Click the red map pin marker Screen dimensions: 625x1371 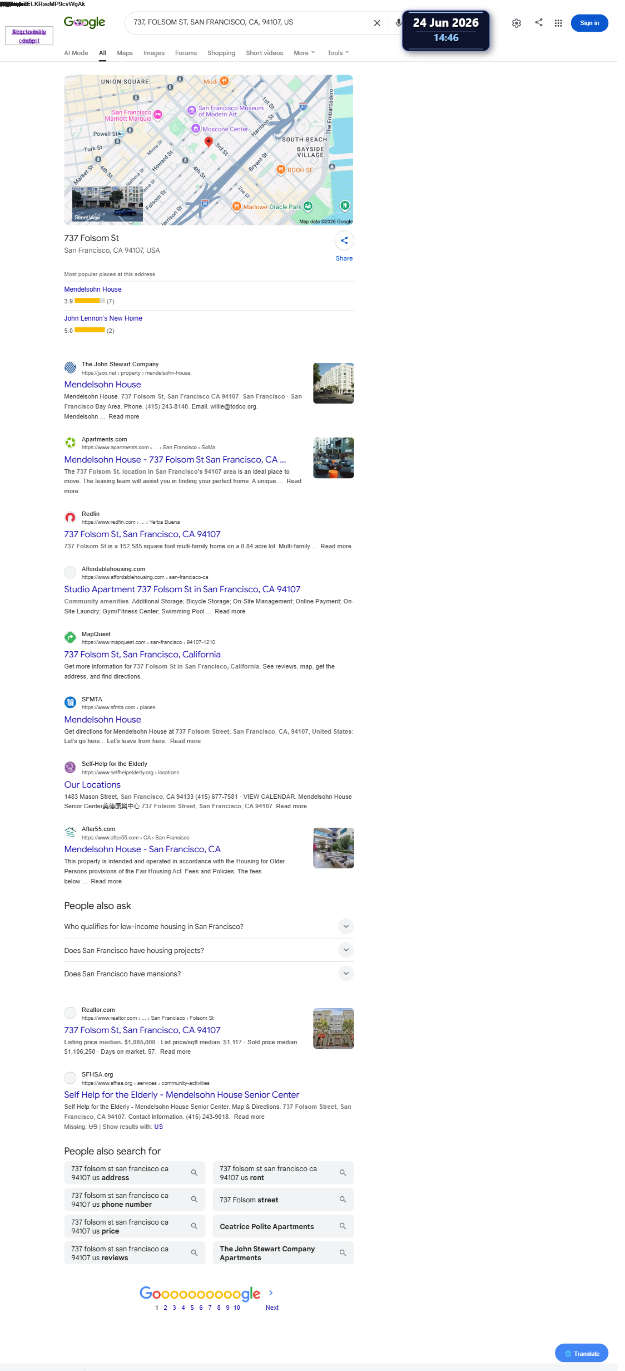point(209,142)
